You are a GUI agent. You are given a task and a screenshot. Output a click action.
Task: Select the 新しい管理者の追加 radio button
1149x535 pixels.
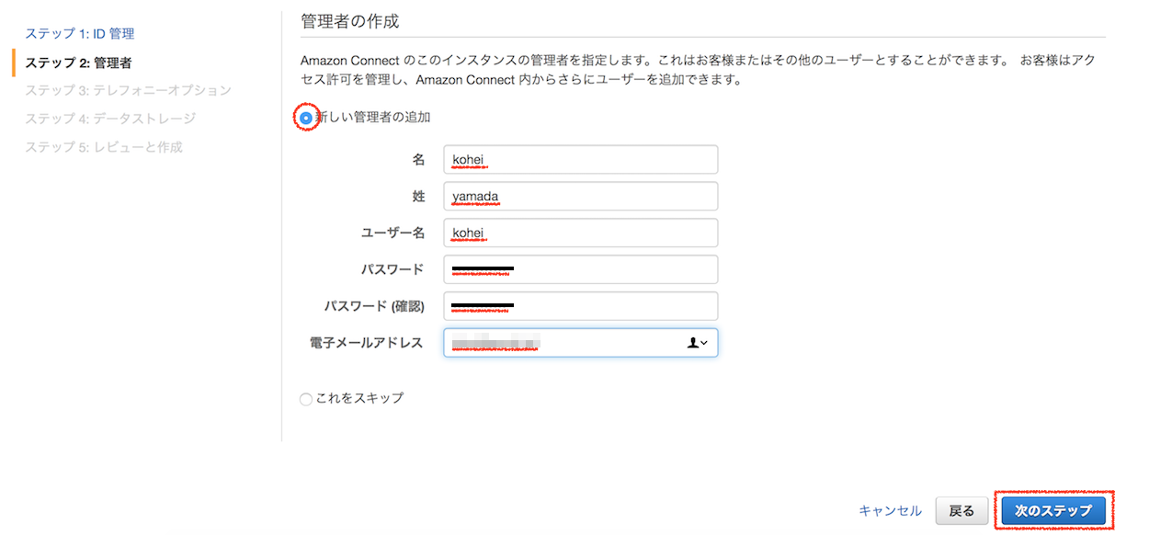point(304,118)
